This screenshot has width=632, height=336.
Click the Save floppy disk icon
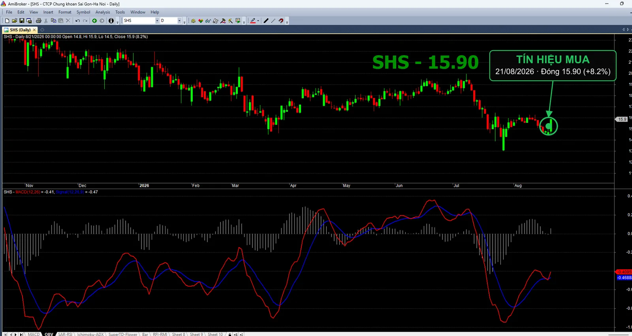tap(22, 21)
